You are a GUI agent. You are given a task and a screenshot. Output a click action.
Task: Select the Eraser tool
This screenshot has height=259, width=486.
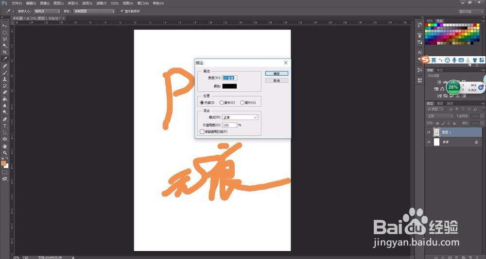point(5,92)
